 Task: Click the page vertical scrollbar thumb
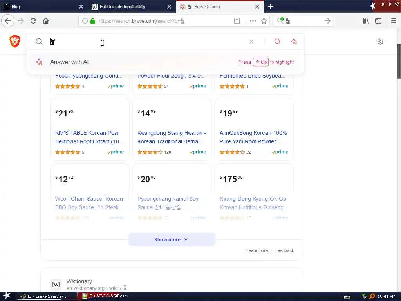[x=398, y=62]
